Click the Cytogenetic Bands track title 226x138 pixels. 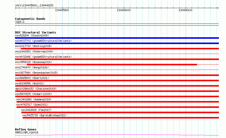pos(30,19)
